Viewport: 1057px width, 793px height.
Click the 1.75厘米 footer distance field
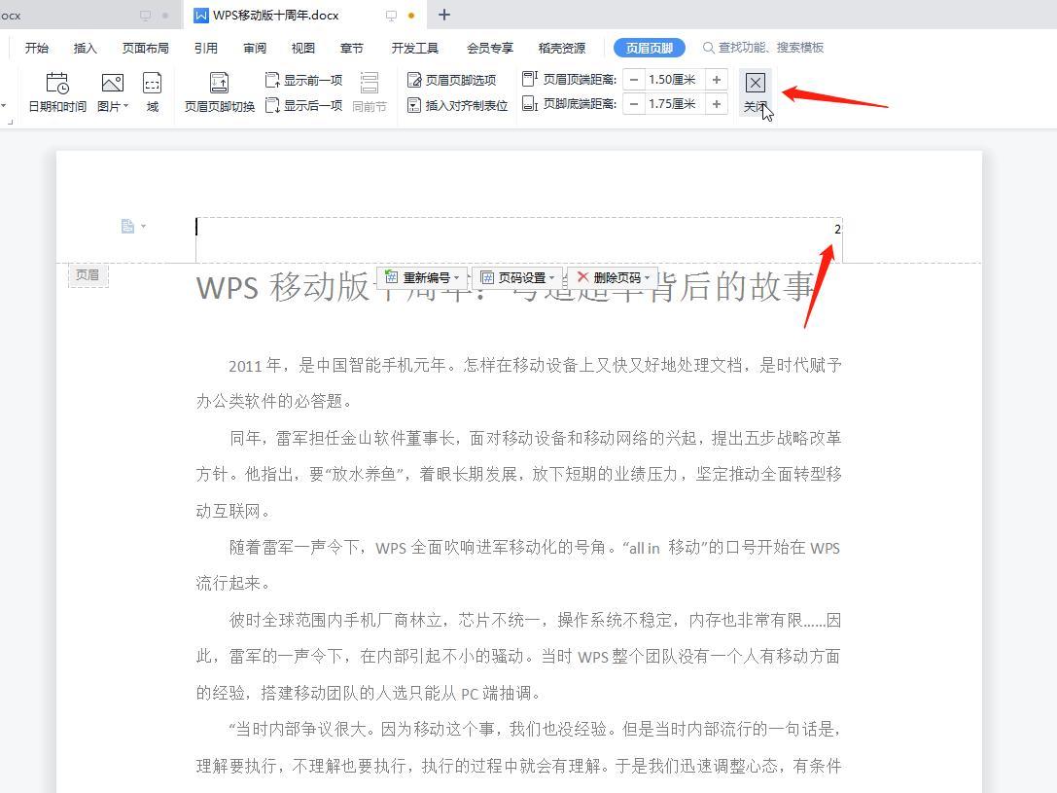click(x=674, y=104)
